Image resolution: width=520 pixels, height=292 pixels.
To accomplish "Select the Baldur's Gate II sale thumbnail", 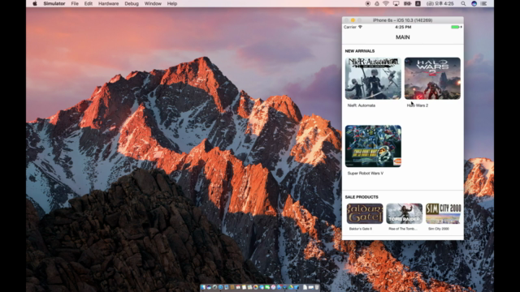I will coord(365,213).
